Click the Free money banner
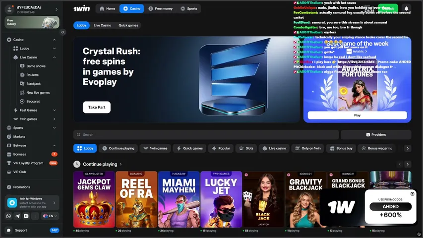 point(32,22)
